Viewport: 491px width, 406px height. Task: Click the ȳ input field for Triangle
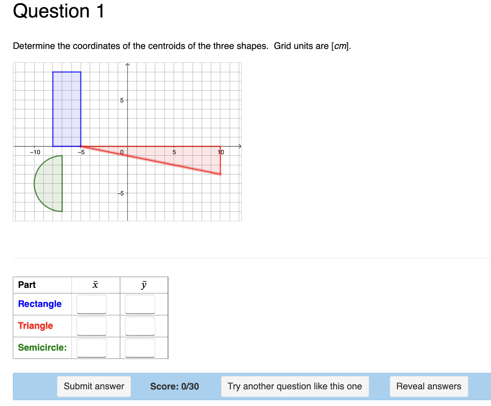click(x=139, y=325)
